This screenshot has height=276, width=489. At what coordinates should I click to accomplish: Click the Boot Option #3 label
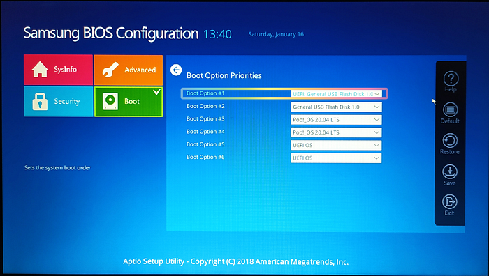coord(205,119)
